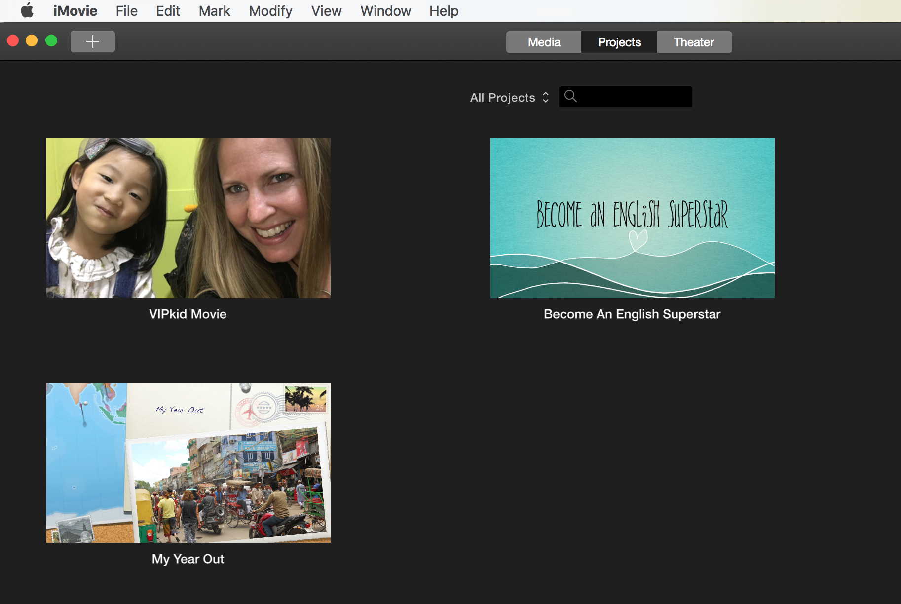Click the green full-screen window button
The height and width of the screenshot is (604, 901).
pos(51,41)
